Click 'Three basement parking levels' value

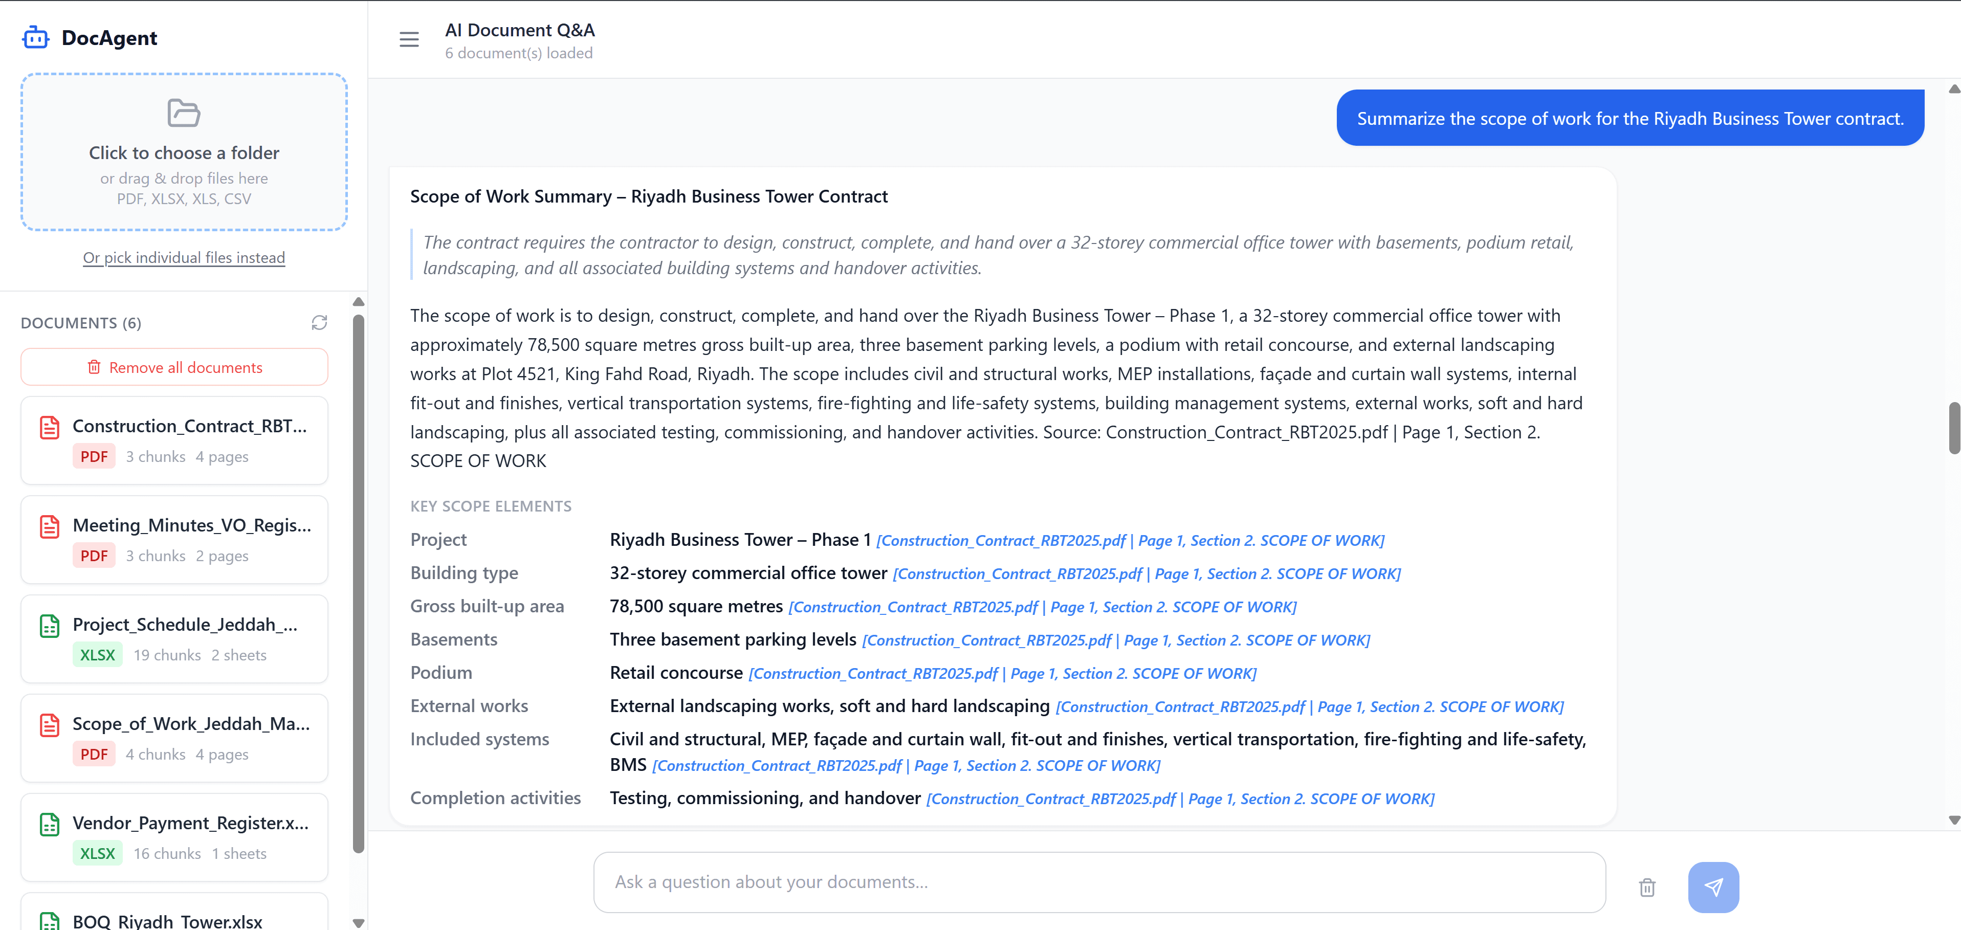733,640
